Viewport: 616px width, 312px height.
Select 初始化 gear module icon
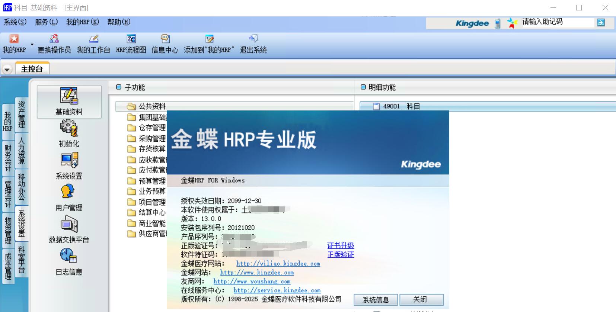tap(69, 129)
